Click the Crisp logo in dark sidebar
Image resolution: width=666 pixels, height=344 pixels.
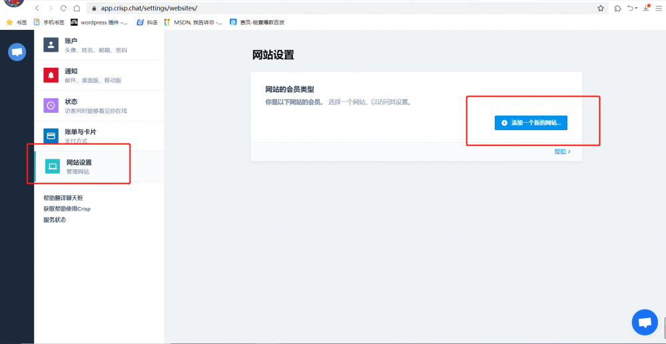click(17, 52)
